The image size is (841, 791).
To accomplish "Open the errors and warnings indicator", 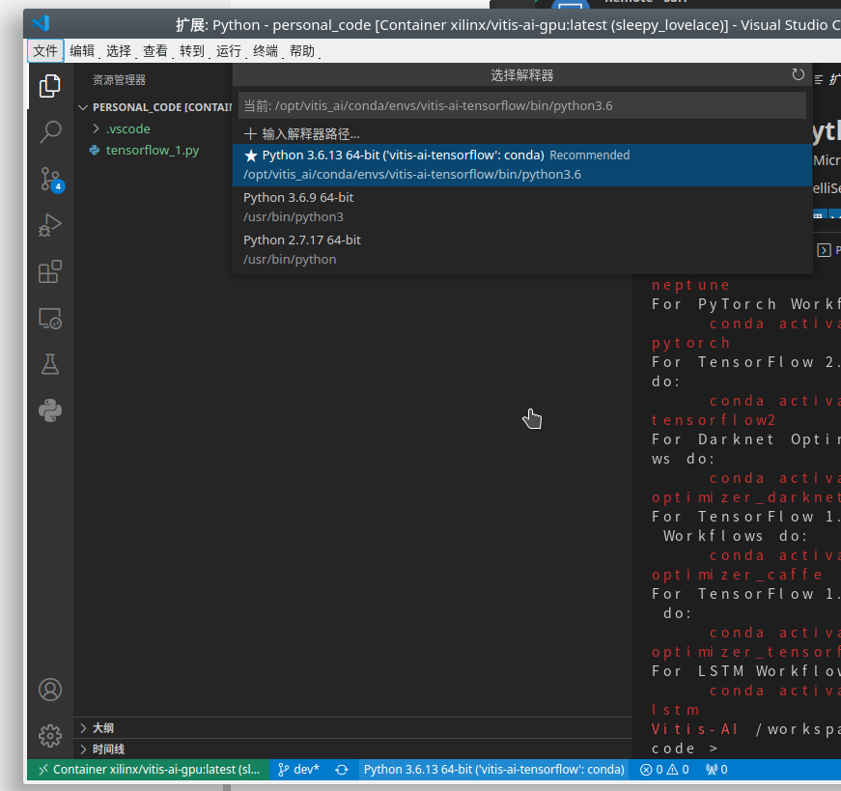I will (664, 770).
